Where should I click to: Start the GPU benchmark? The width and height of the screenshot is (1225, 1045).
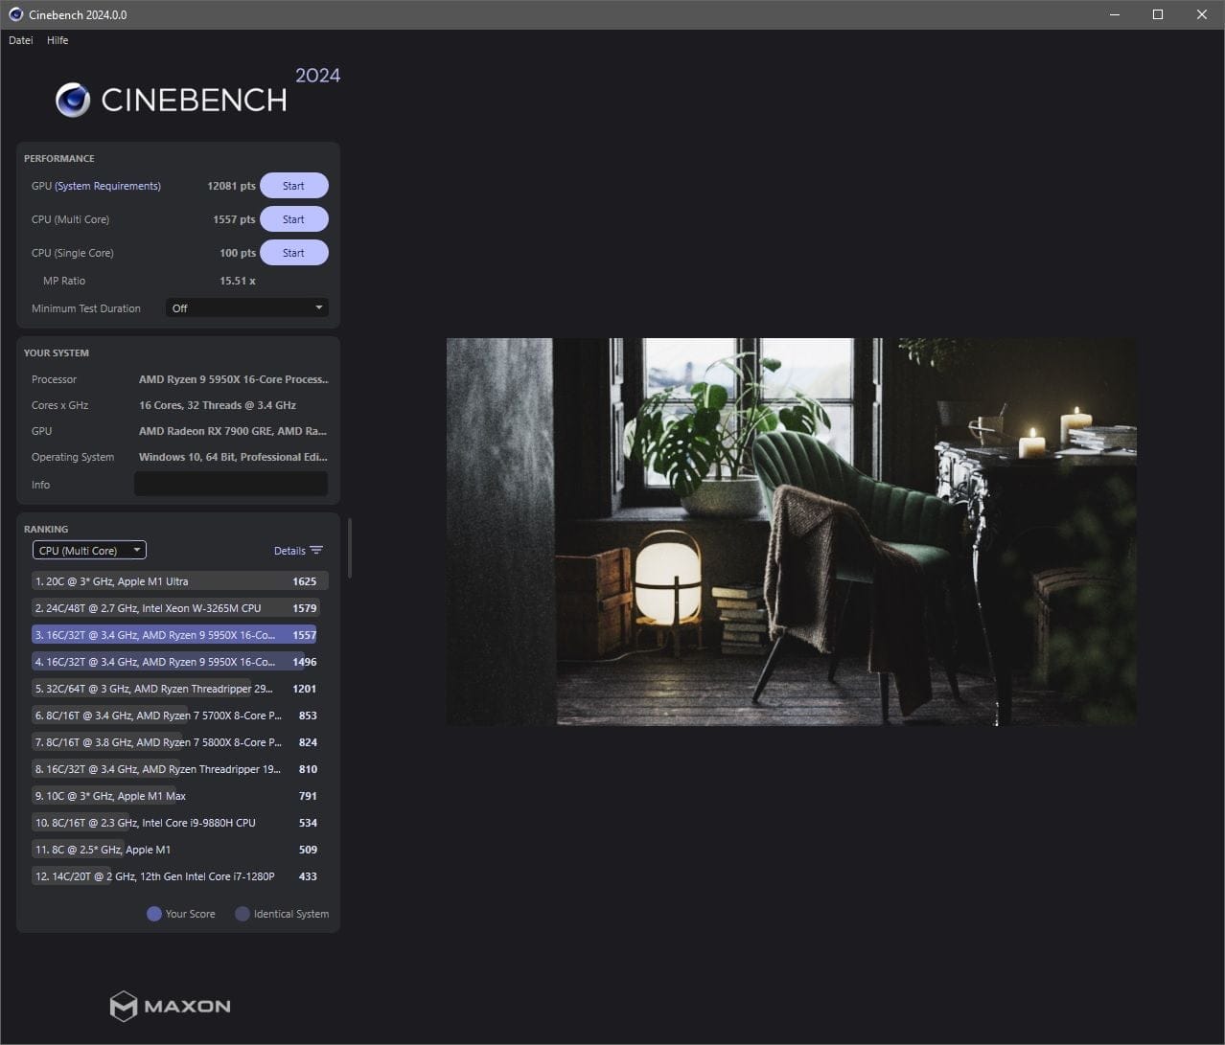(x=293, y=186)
